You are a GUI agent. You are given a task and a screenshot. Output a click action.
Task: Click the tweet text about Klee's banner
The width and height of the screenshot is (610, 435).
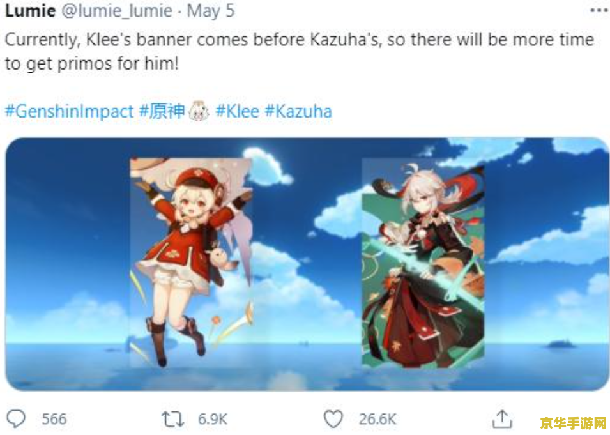point(299,51)
